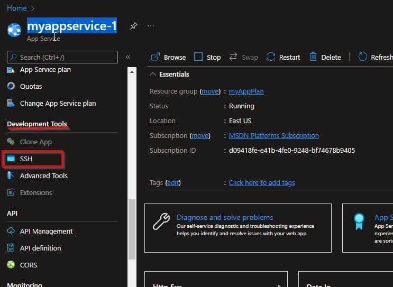
Task: Click the pin icon next to myappservice-1
Action: 134,26
